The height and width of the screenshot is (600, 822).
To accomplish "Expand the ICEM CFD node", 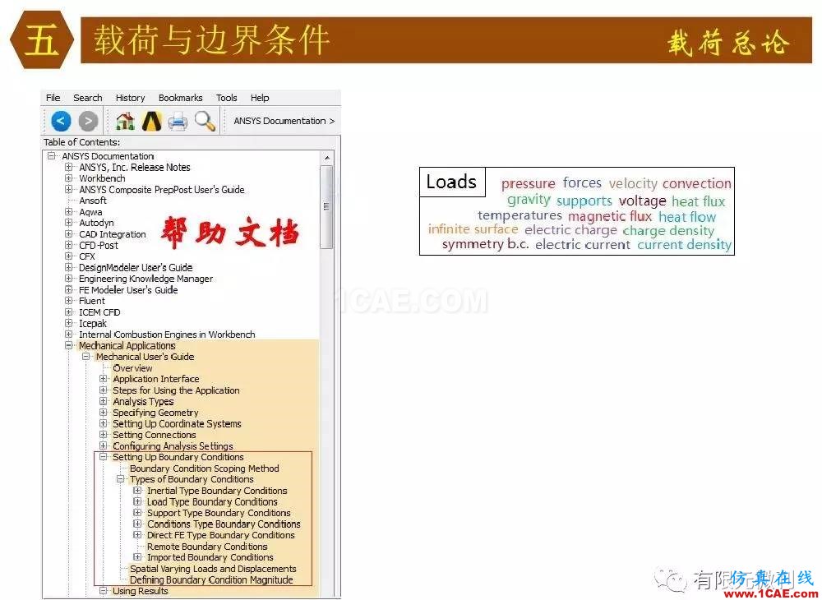I will point(69,312).
